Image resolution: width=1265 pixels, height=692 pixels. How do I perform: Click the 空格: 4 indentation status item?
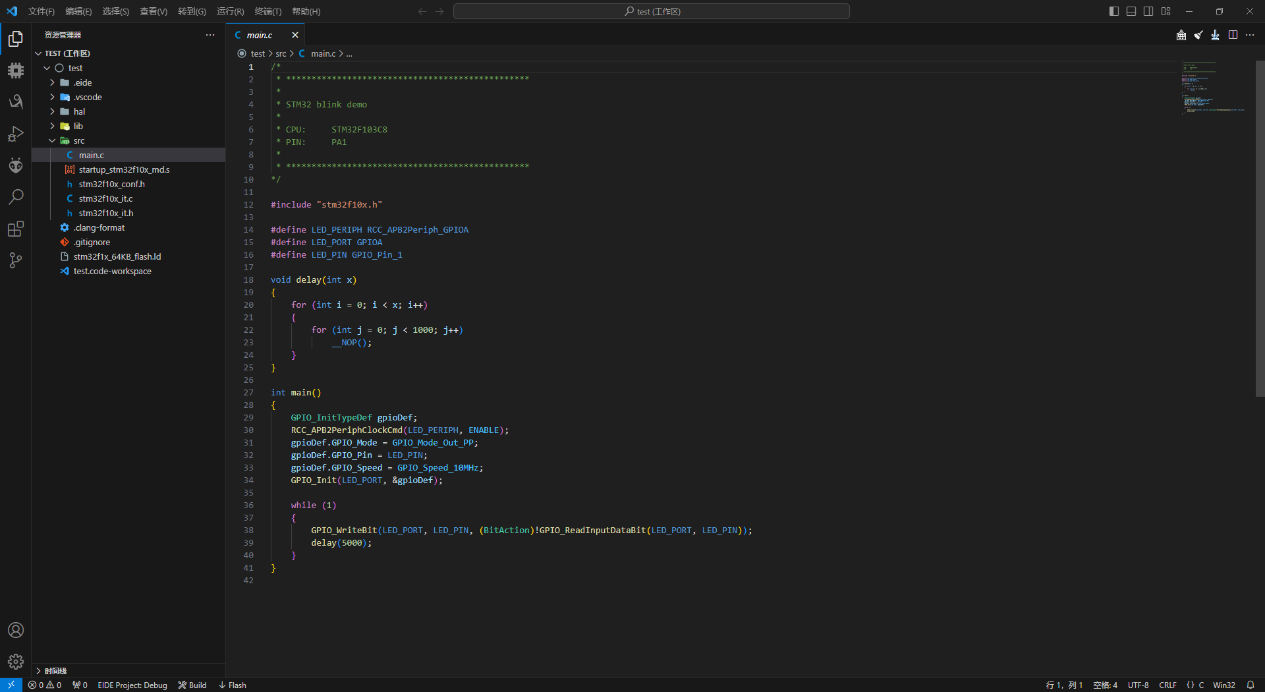point(1105,685)
